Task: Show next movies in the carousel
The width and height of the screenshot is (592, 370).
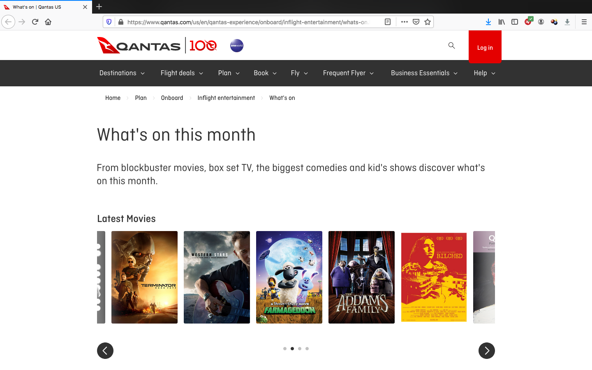Action: (x=487, y=351)
